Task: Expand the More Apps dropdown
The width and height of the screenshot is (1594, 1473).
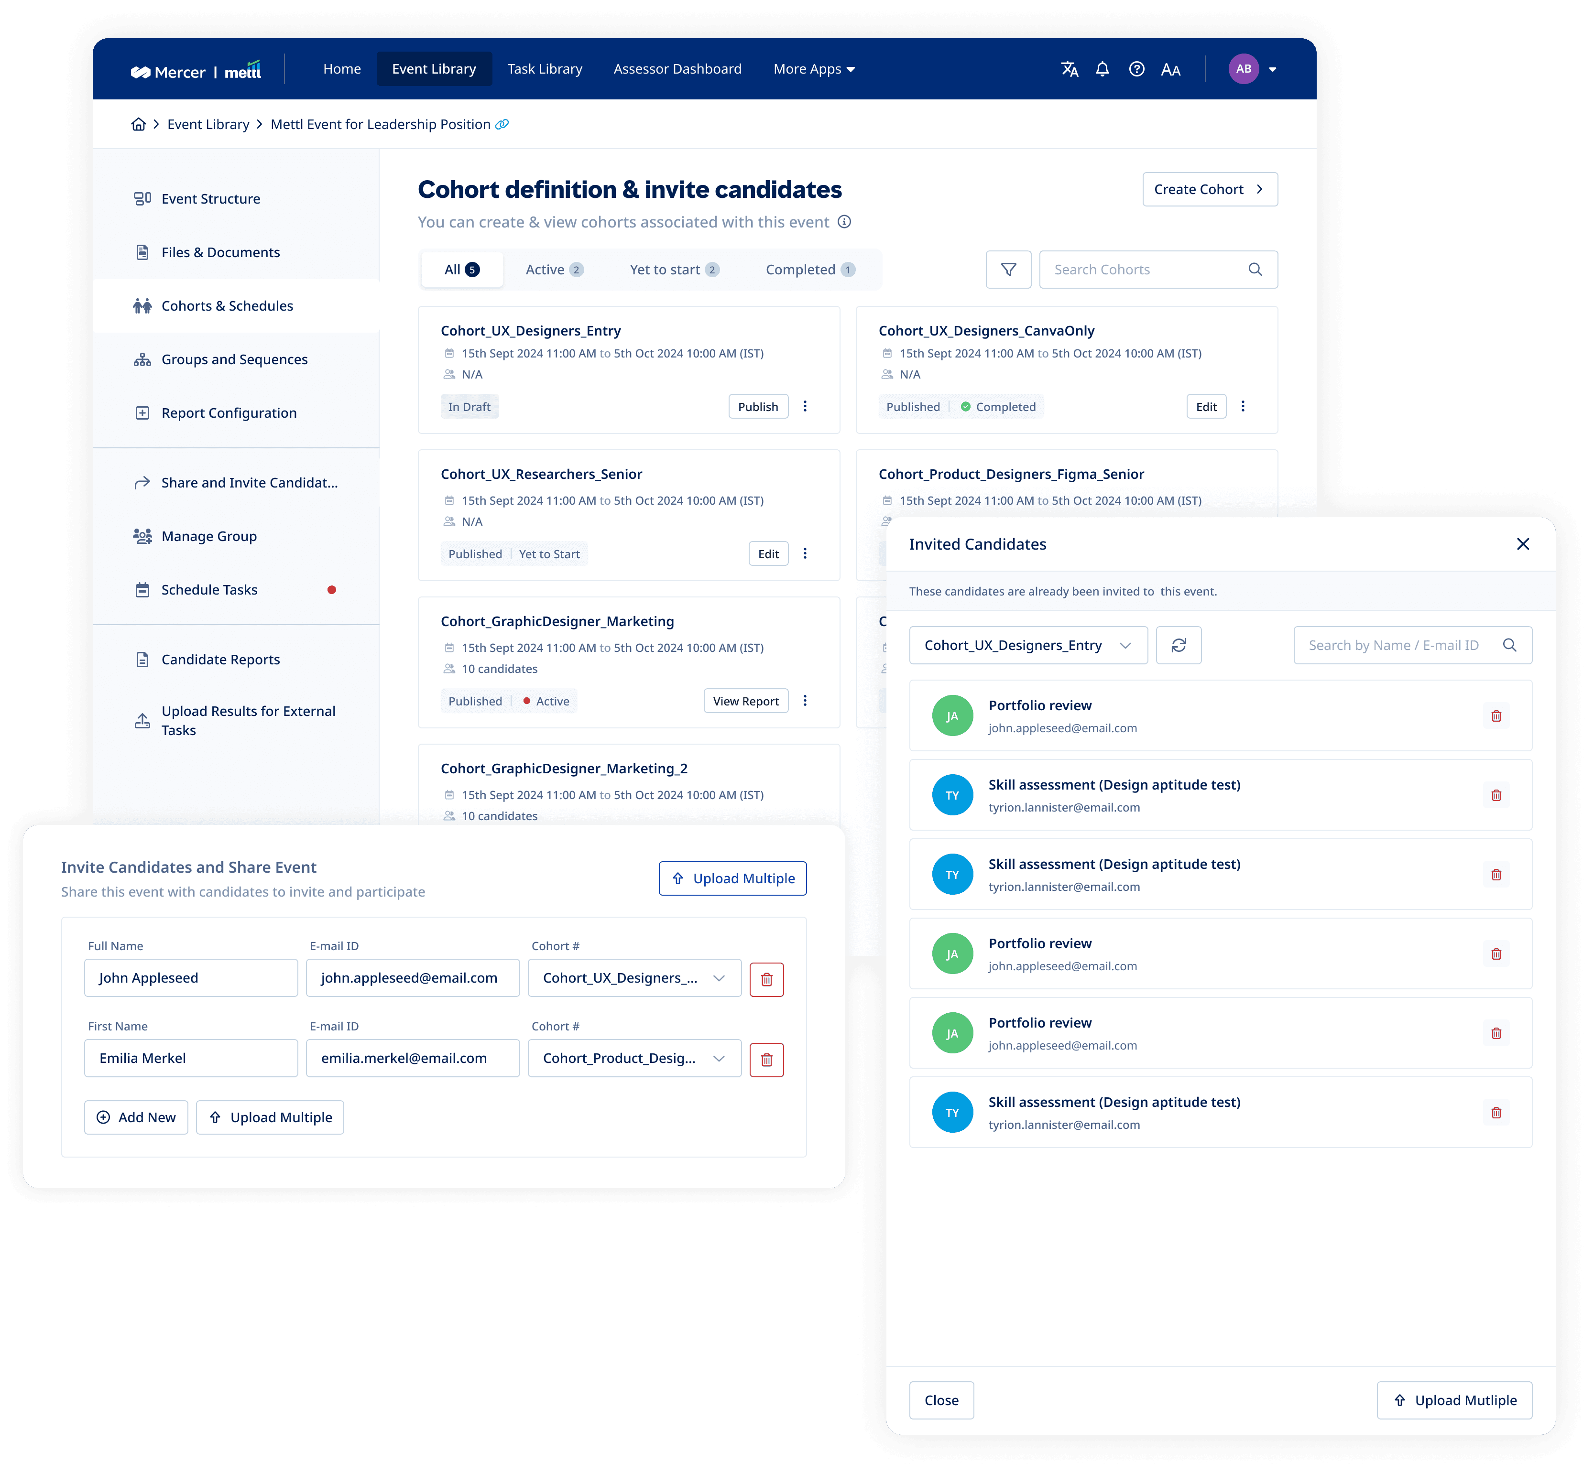Action: click(x=813, y=69)
